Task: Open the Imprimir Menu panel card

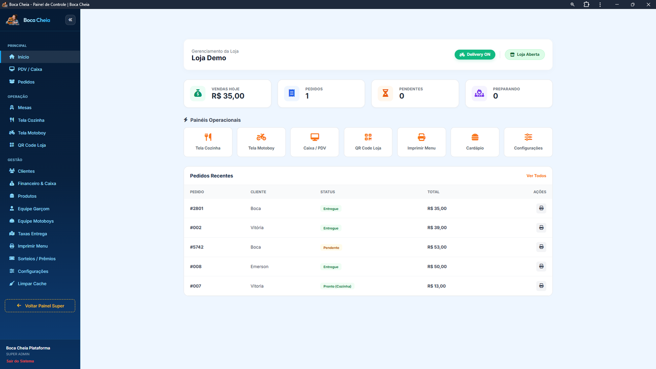Action: (x=421, y=142)
